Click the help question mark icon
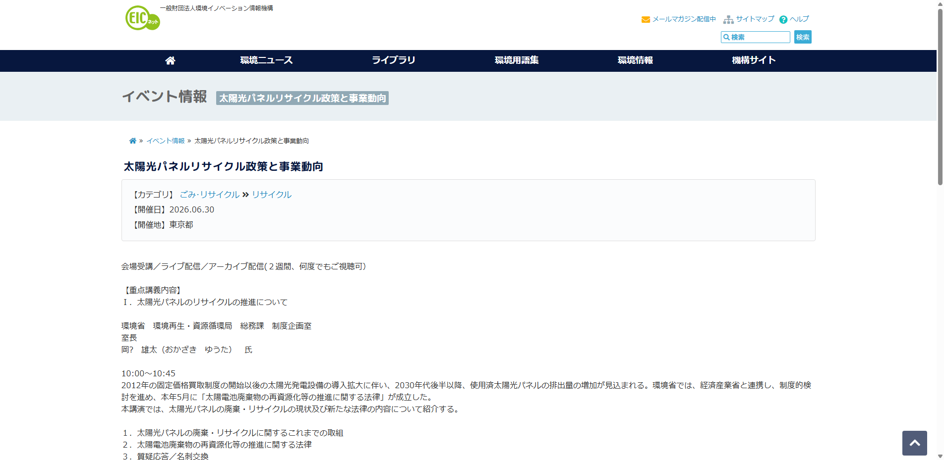Screen dimensions: 944x460 (783, 19)
